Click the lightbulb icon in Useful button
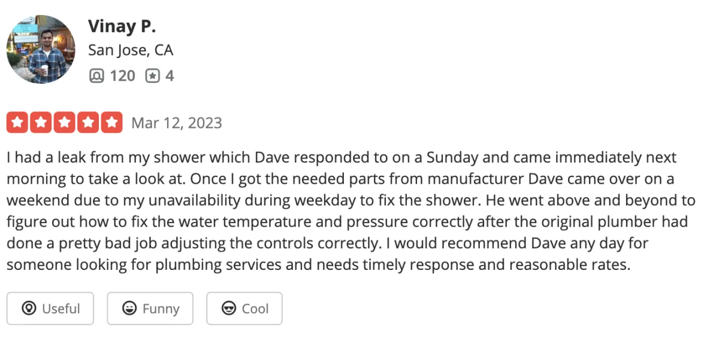This screenshot has height=353, width=719. coord(28,308)
